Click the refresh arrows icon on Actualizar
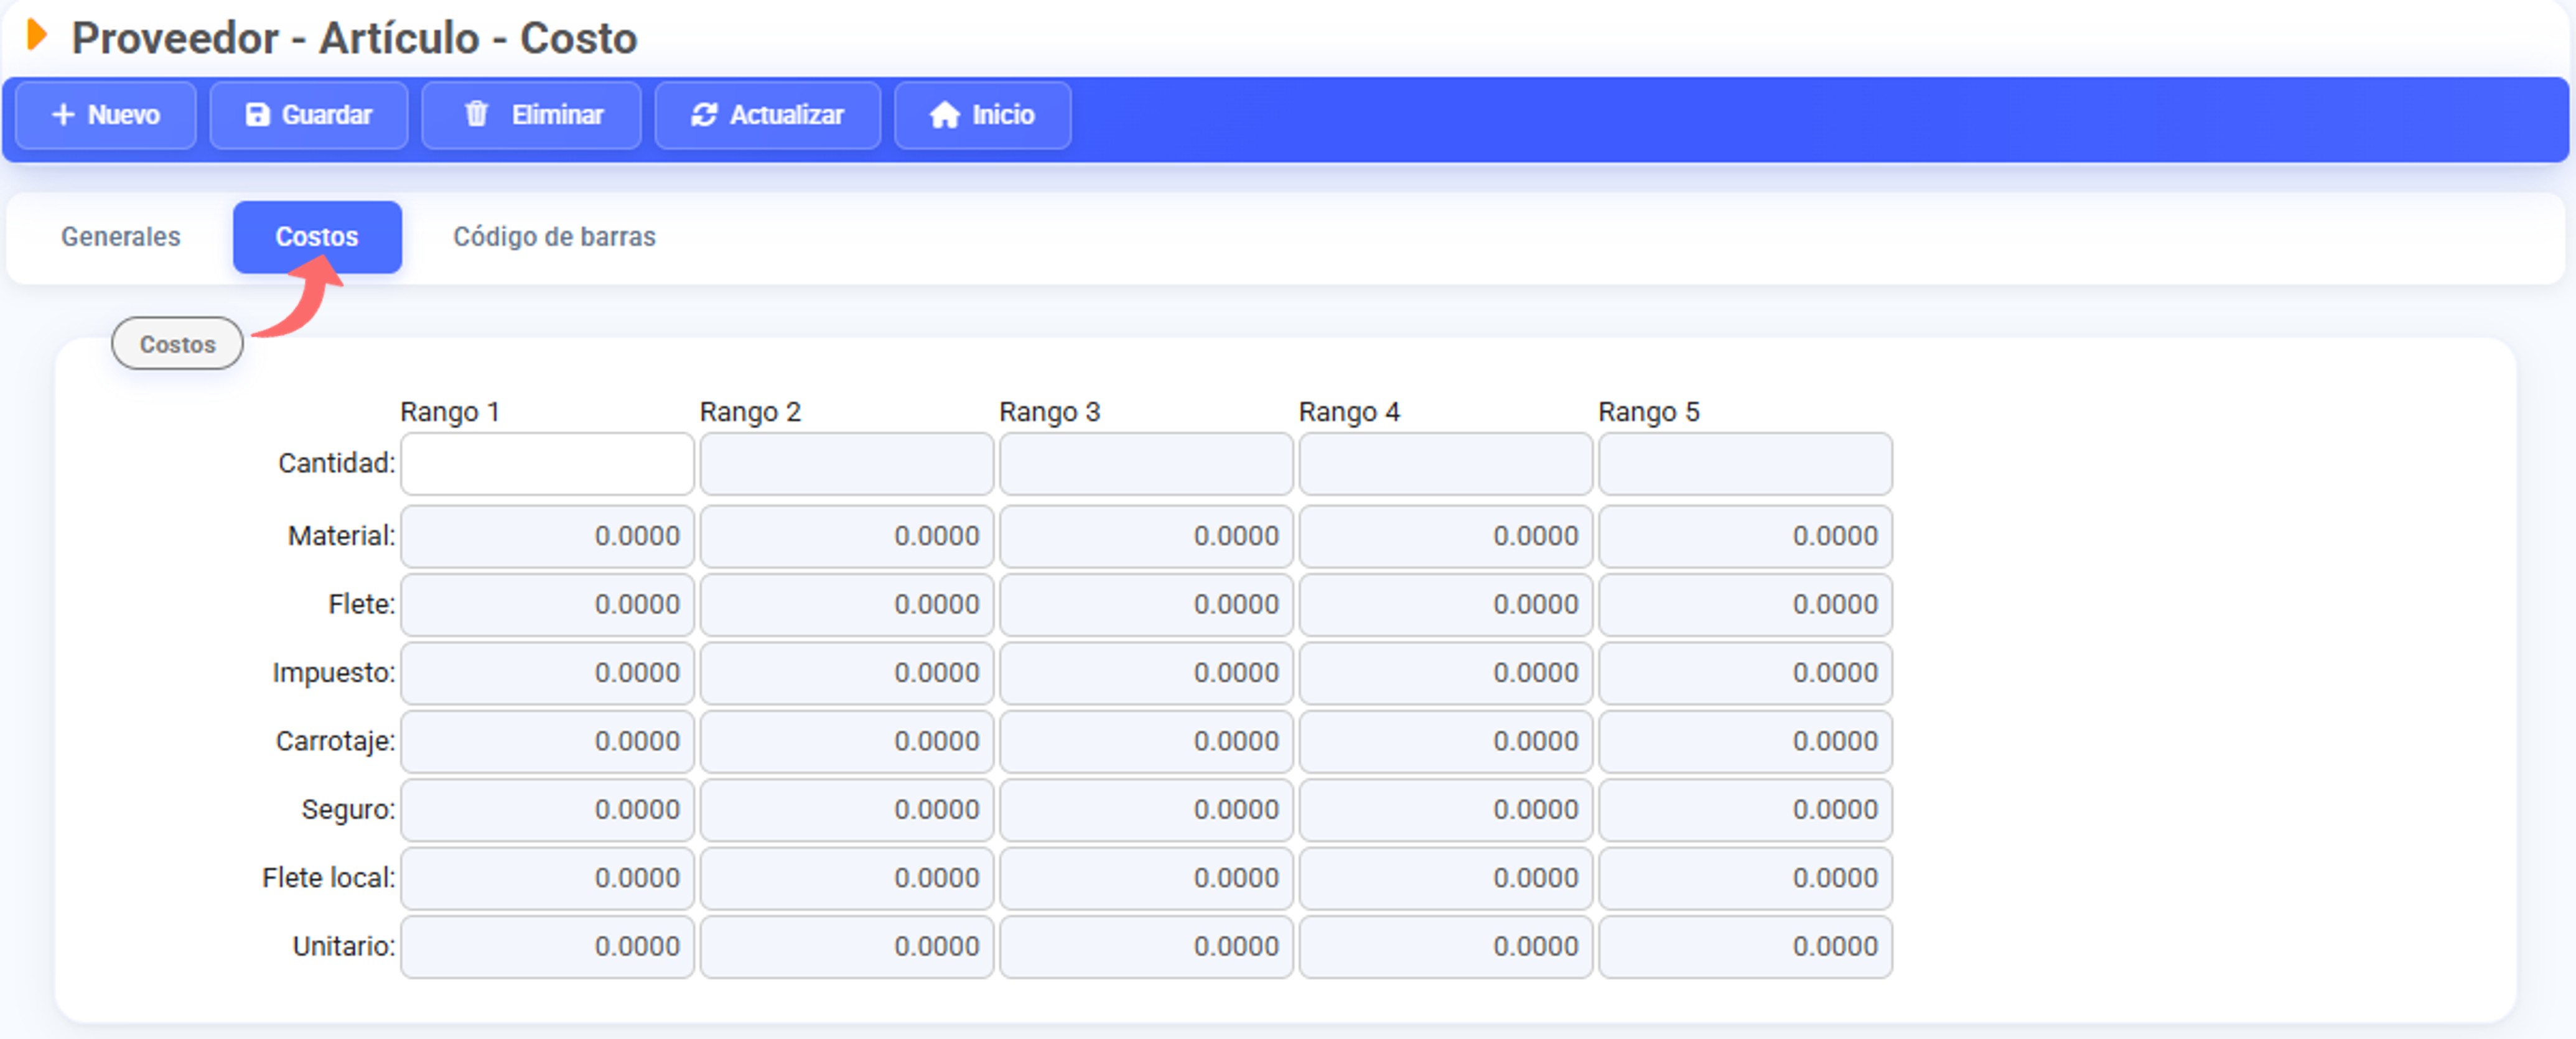The height and width of the screenshot is (1039, 2576). [704, 115]
